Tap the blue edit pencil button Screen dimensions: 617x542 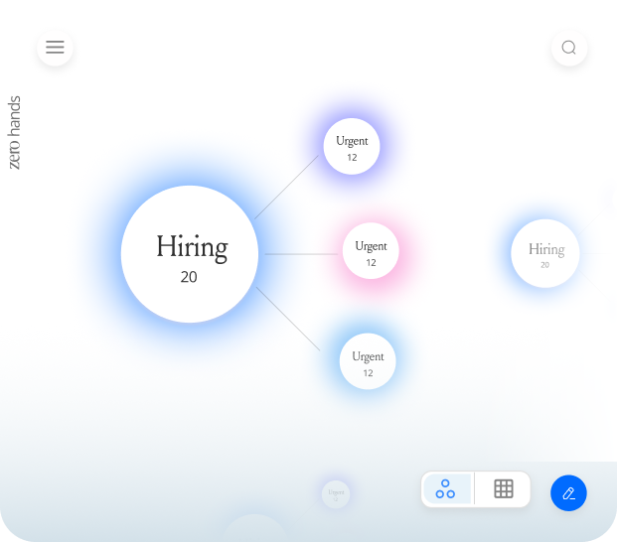coord(568,493)
